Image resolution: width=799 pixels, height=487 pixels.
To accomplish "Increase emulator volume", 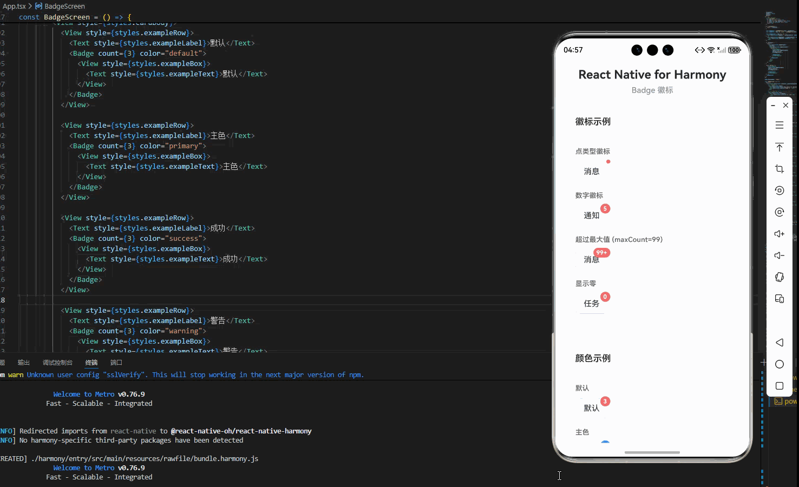I will 780,234.
